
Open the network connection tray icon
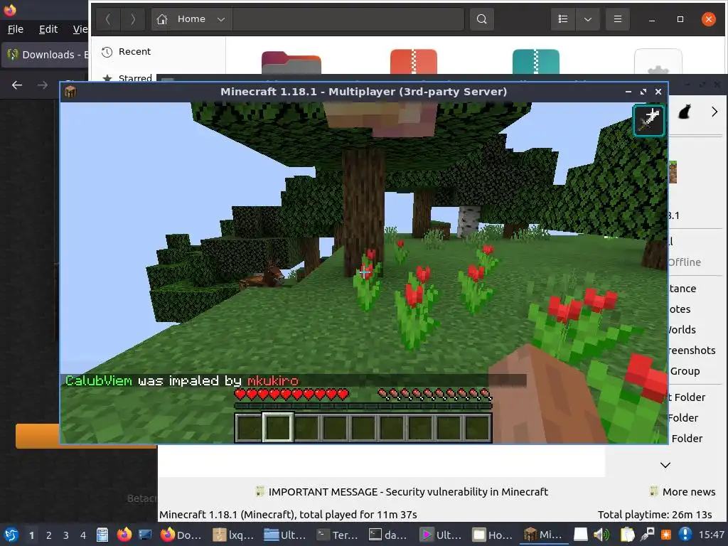tap(647, 535)
